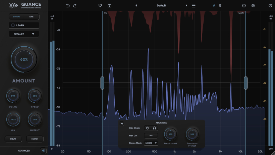Open plugin settings via the gear icon
Image resolution: width=275 pixels, height=155 pixels.
253,6
